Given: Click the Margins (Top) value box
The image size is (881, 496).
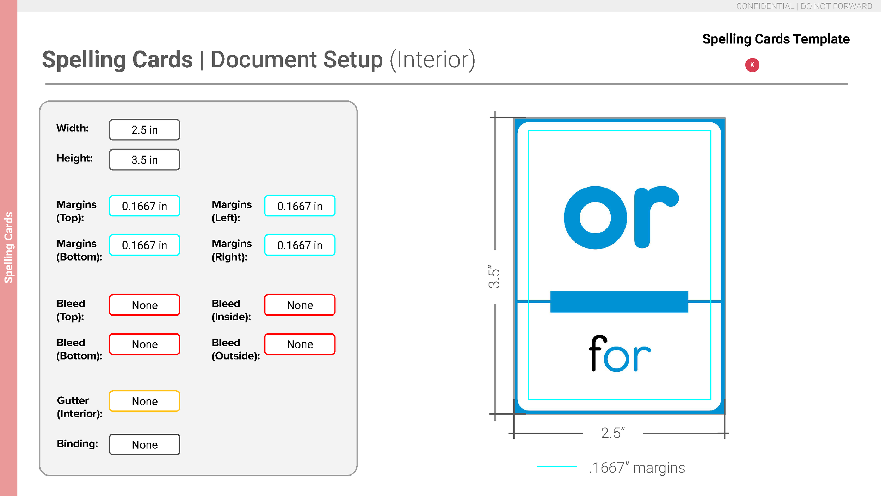Looking at the screenshot, I should tap(144, 206).
